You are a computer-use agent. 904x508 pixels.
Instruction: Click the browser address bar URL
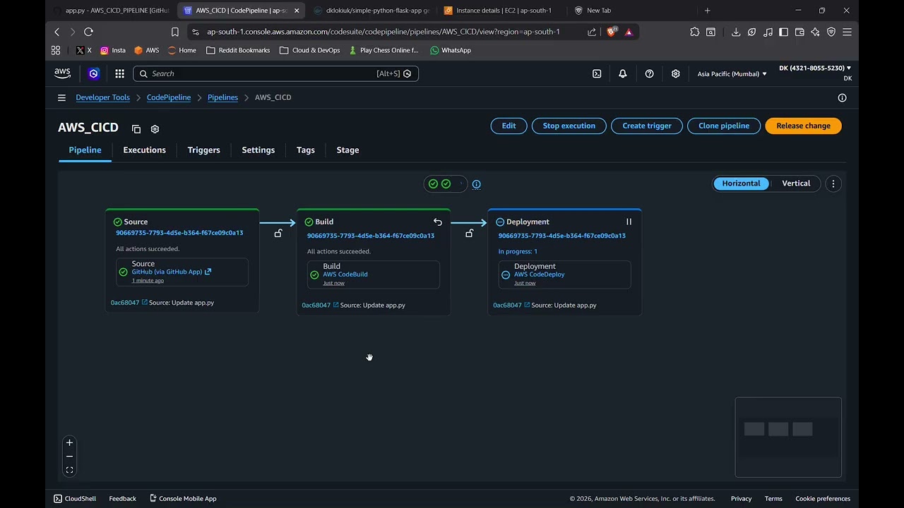coord(383,32)
